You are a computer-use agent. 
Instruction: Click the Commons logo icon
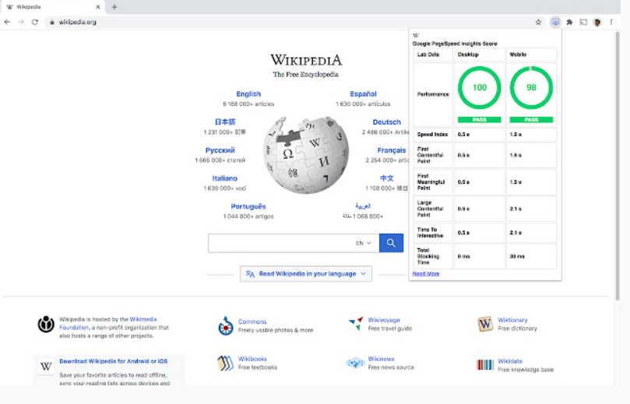coord(225,325)
